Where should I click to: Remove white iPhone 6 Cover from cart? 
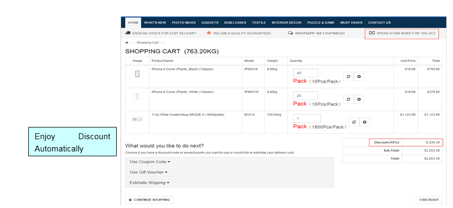pos(359,99)
